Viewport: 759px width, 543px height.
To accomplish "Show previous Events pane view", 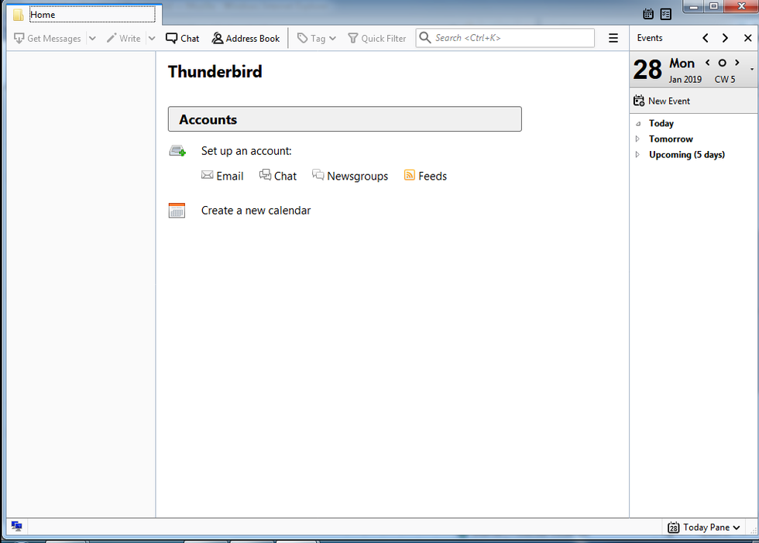I will click(x=706, y=38).
